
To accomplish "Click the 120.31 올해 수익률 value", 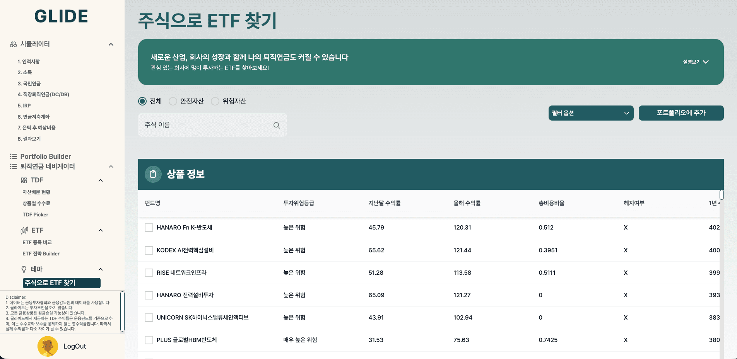I will 462,228.
